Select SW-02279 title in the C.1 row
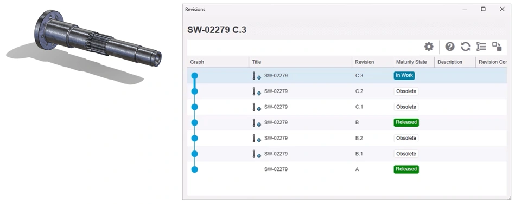The height and width of the screenshot is (204, 521). (276, 107)
